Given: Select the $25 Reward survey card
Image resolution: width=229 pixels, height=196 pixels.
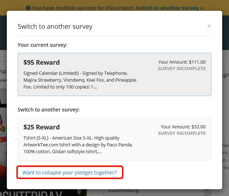Looking at the screenshot, I should coord(114,139).
